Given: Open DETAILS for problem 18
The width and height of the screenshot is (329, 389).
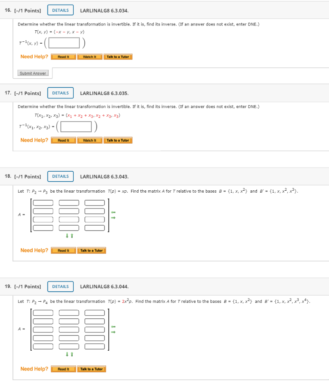Looking at the screenshot, I should click(x=60, y=176).
